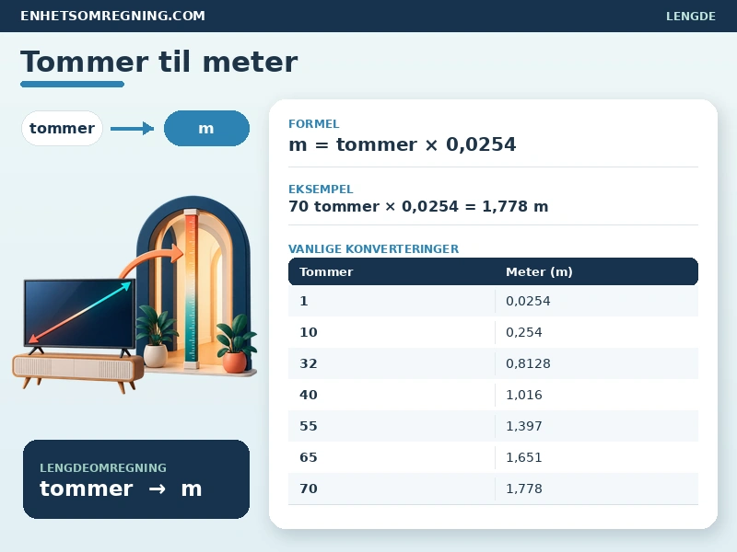Click the VANLIGE KONVERTERINGER heading

tap(374, 248)
